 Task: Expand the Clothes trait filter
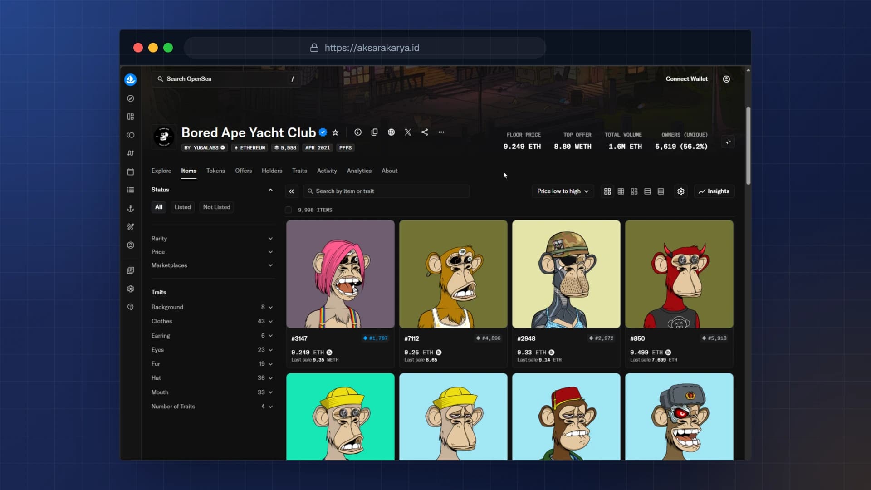[x=212, y=321]
